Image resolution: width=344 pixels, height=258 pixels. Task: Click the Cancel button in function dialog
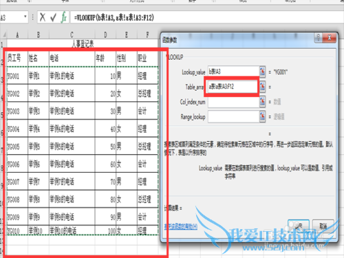[x=323, y=226]
